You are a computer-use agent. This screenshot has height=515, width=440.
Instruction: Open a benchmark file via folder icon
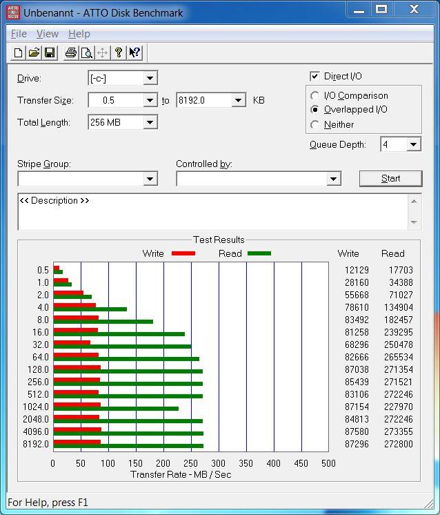pos(34,52)
